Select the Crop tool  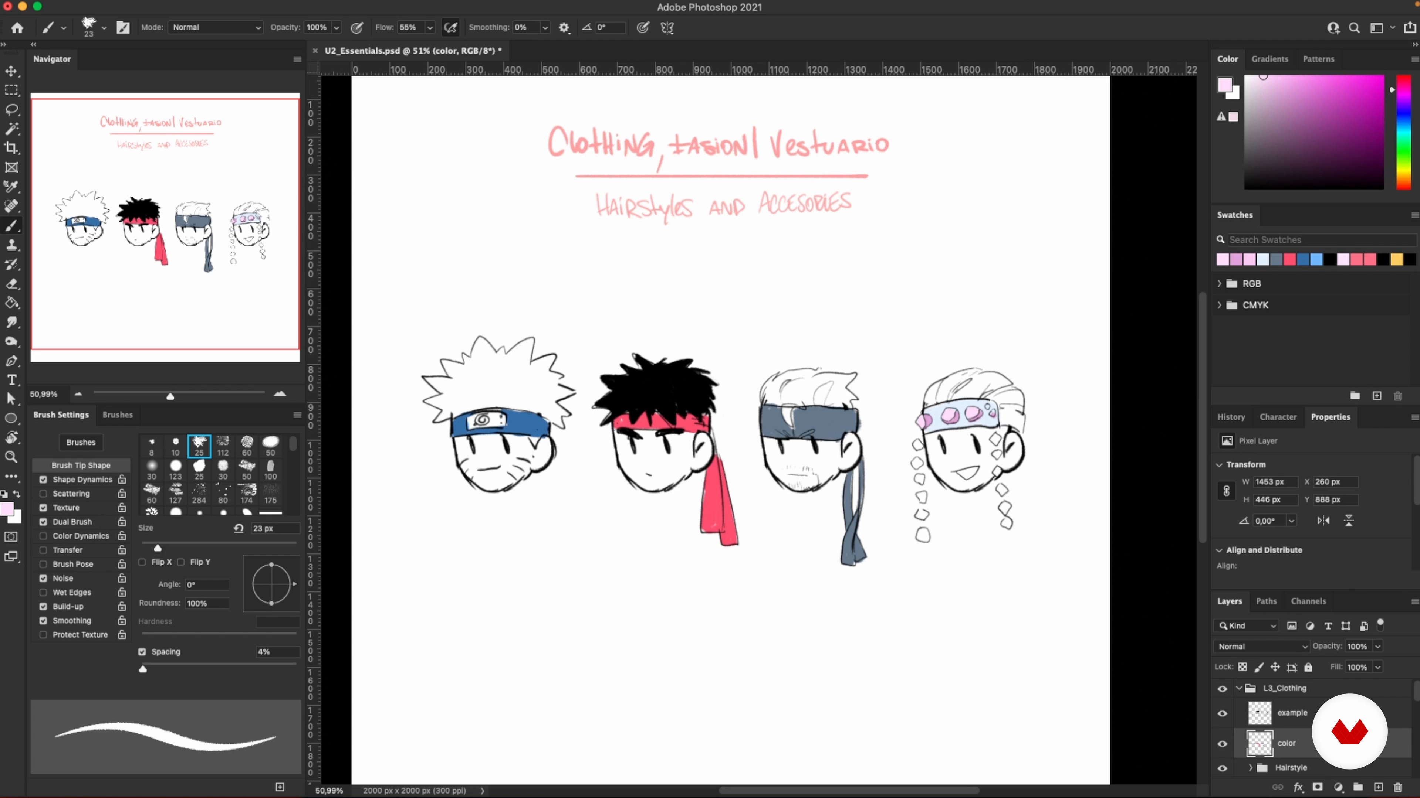point(11,148)
